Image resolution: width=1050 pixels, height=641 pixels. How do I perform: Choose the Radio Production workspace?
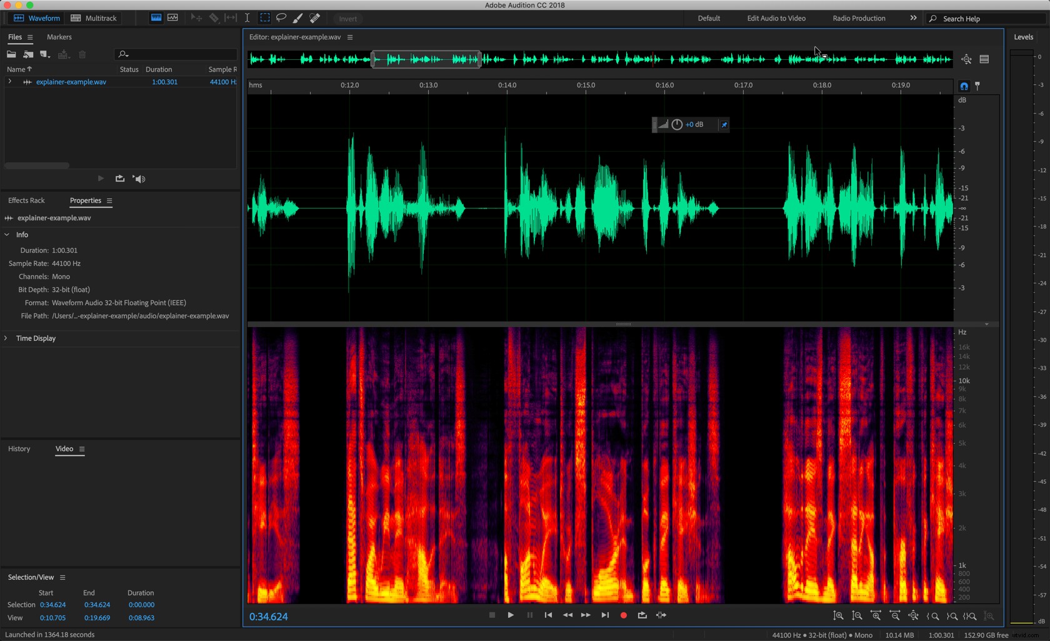[x=859, y=18]
